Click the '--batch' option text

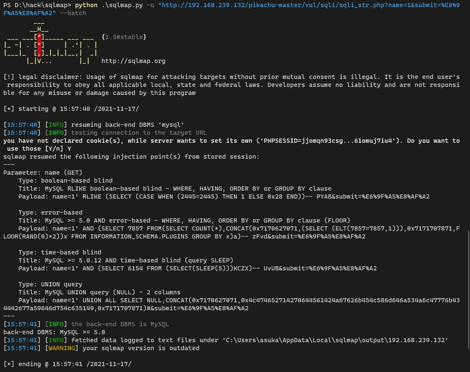pos(73,13)
